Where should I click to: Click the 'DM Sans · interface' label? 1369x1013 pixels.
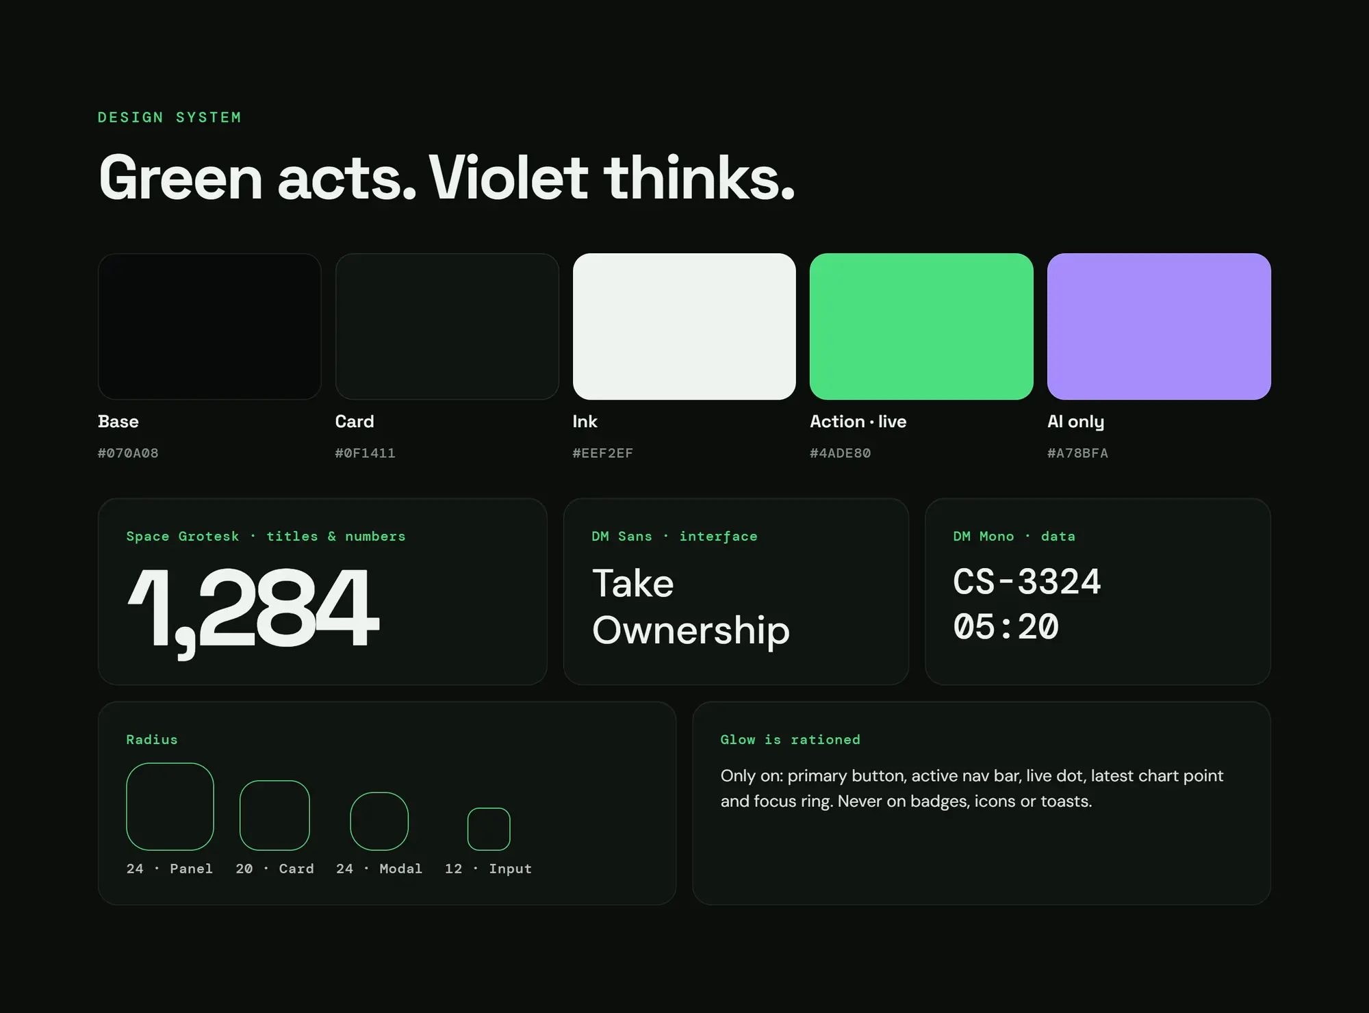click(674, 537)
